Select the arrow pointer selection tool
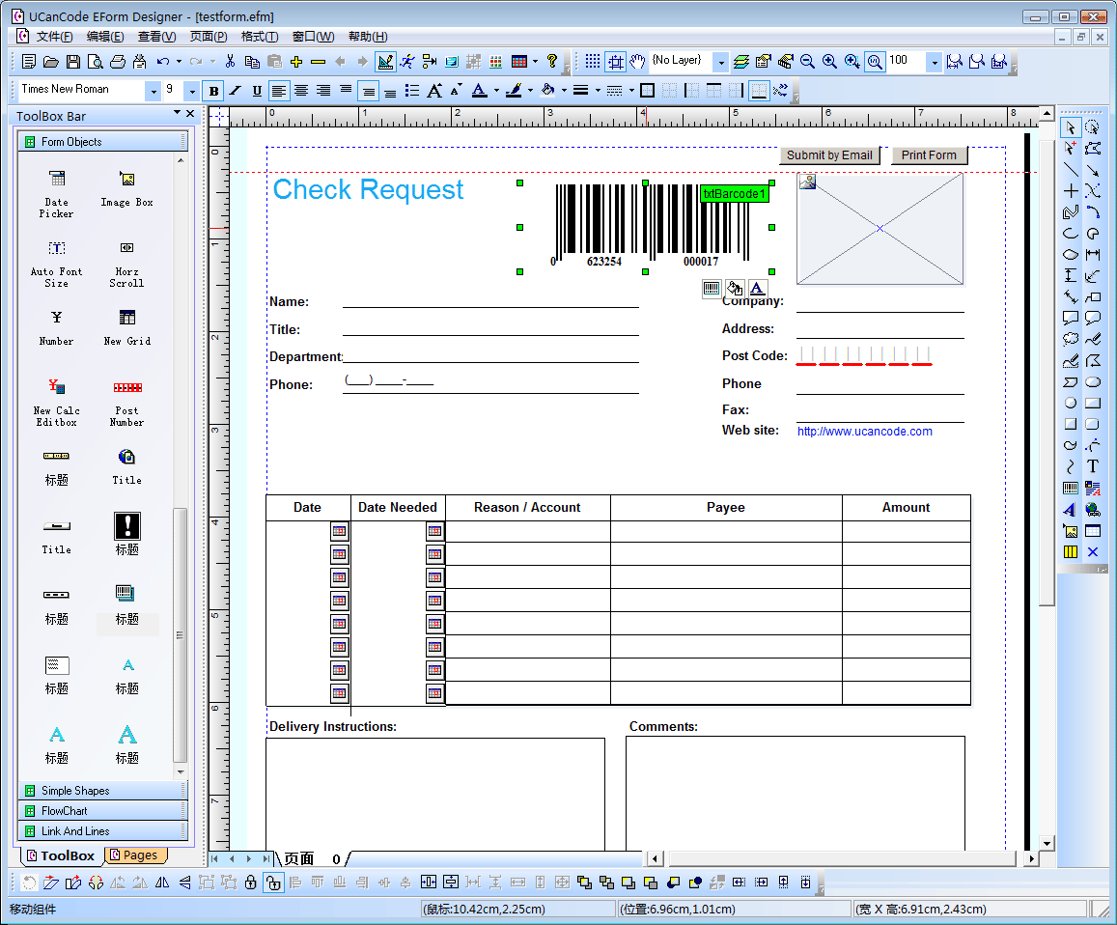The height and width of the screenshot is (925, 1117). click(x=1070, y=127)
